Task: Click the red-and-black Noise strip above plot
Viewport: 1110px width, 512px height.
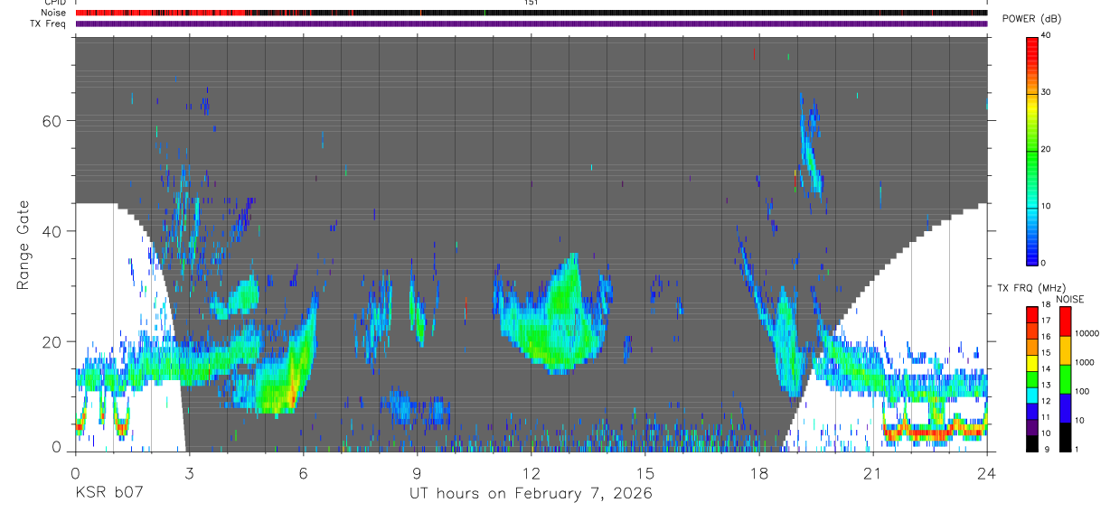Action: pyautogui.click(x=531, y=13)
